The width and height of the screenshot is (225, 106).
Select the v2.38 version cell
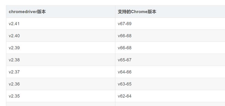(60, 60)
